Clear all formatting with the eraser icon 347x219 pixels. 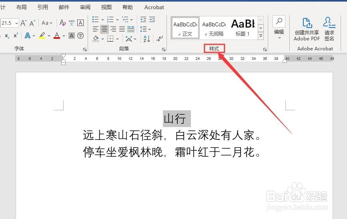click(62, 23)
